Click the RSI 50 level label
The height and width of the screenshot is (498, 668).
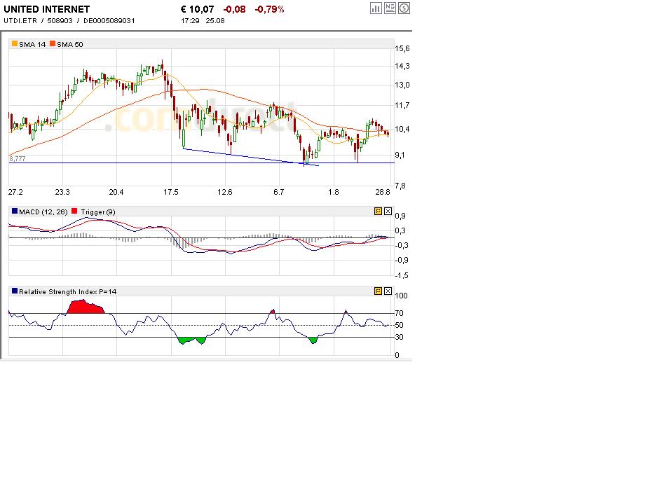pos(399,325)
